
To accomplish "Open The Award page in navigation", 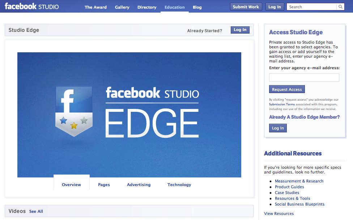I will pyautogui.click(x=95, y=7).
